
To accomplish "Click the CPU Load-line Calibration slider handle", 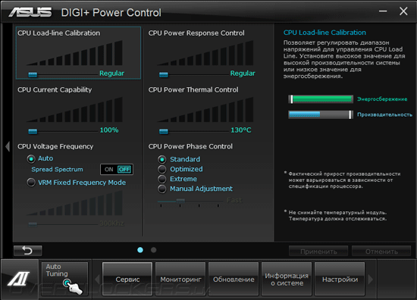I will coord(33,75).
